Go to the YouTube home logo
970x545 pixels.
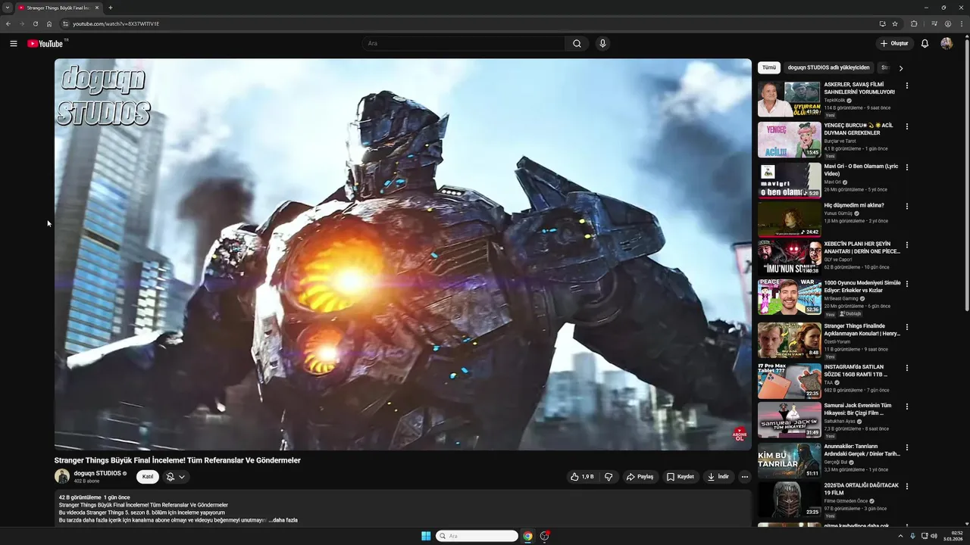[x=45, y=44]
